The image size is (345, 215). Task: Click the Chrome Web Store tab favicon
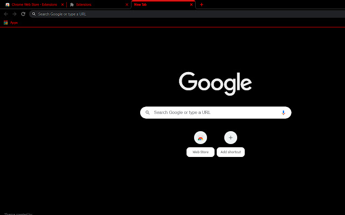(8, 5)
